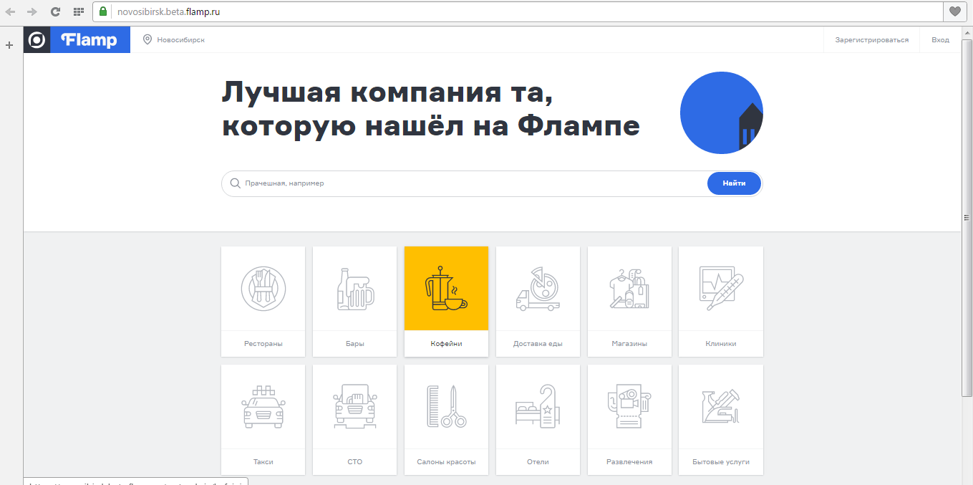The width and height of the screenshot is (973, 485).
Task: Click the browser back arrow
Action: [10, 11]
